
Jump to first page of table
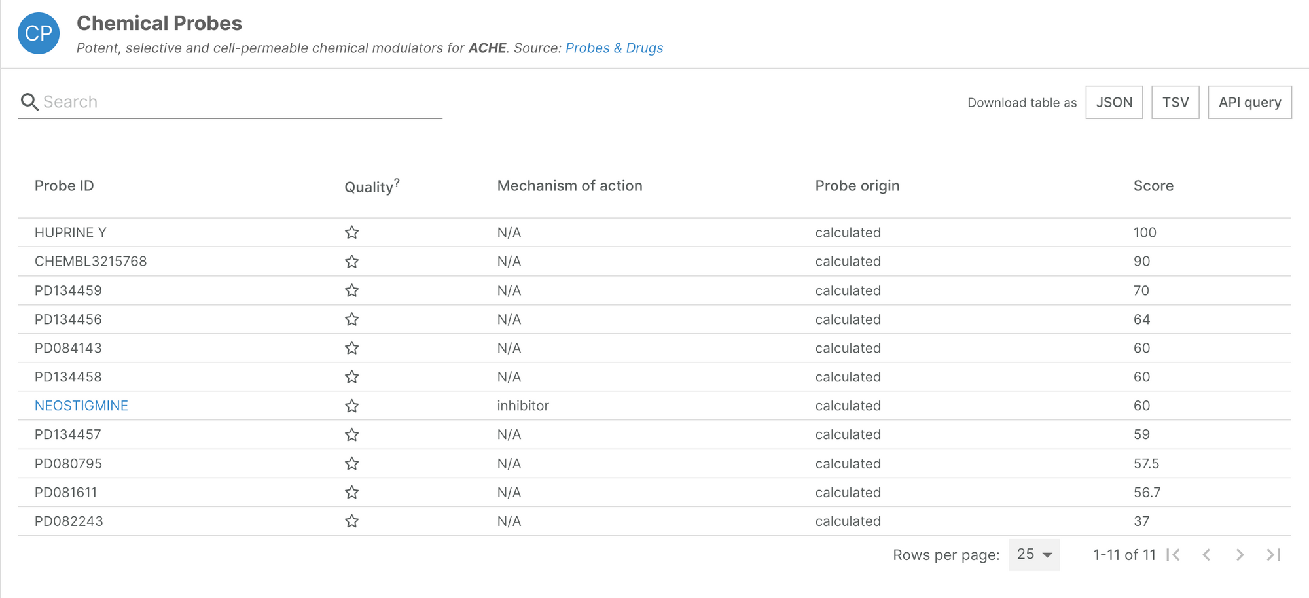pyautogui.click(x=1174, y=555)
